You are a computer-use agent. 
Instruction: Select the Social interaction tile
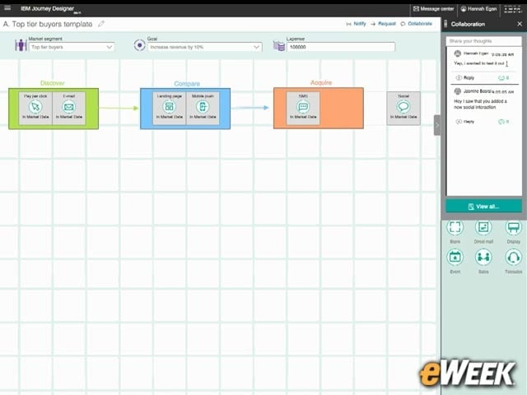point(403,108)
